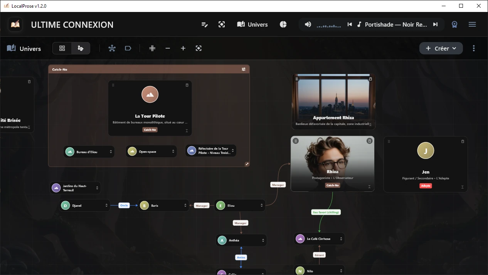The width and height of the screenshot is (488, 275).
Task: Open the Univers tab in header
Action: point(252,25)
